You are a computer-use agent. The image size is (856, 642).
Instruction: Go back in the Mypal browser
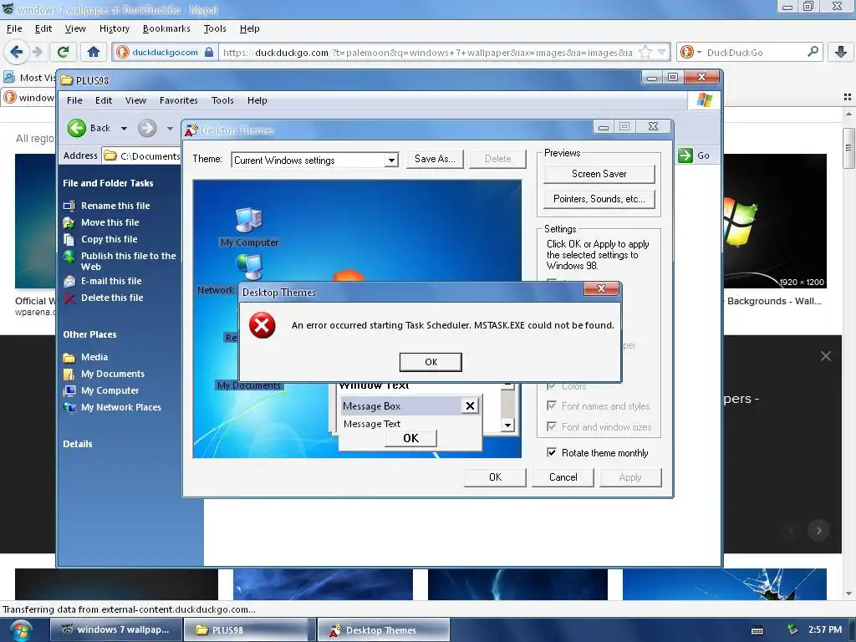16,52
